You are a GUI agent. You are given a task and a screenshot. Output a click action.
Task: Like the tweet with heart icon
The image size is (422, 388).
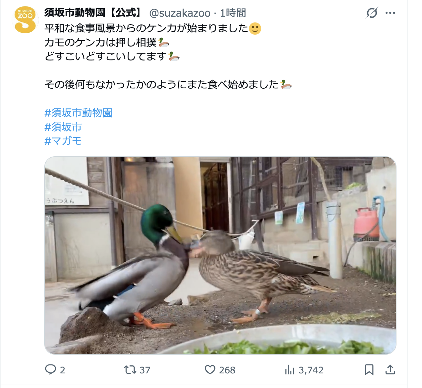click(210, 370)
